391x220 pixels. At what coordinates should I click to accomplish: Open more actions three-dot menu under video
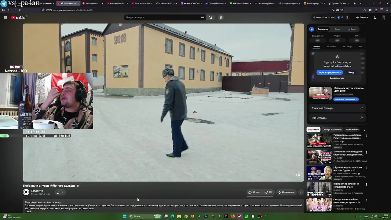point(301,192)
